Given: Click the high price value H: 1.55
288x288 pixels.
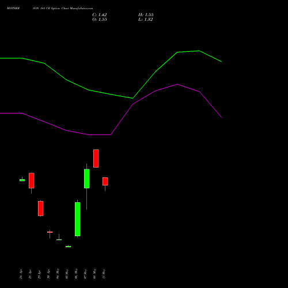Looking at the screenshot, I should coord(146,15).
